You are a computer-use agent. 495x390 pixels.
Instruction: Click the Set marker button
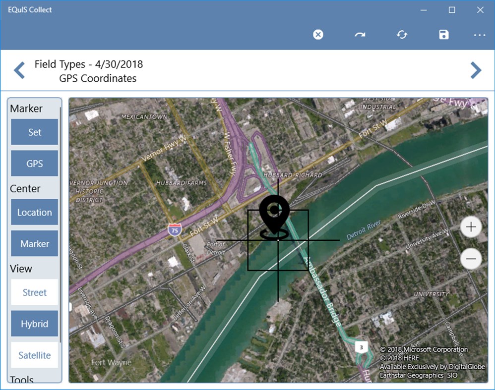[x=34, y=132]
